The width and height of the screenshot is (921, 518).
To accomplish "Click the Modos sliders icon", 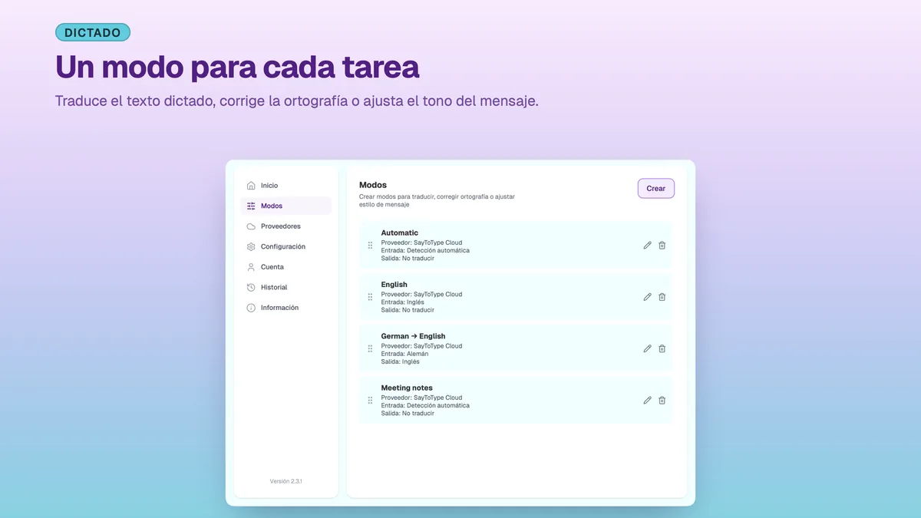I will (251, 206).
